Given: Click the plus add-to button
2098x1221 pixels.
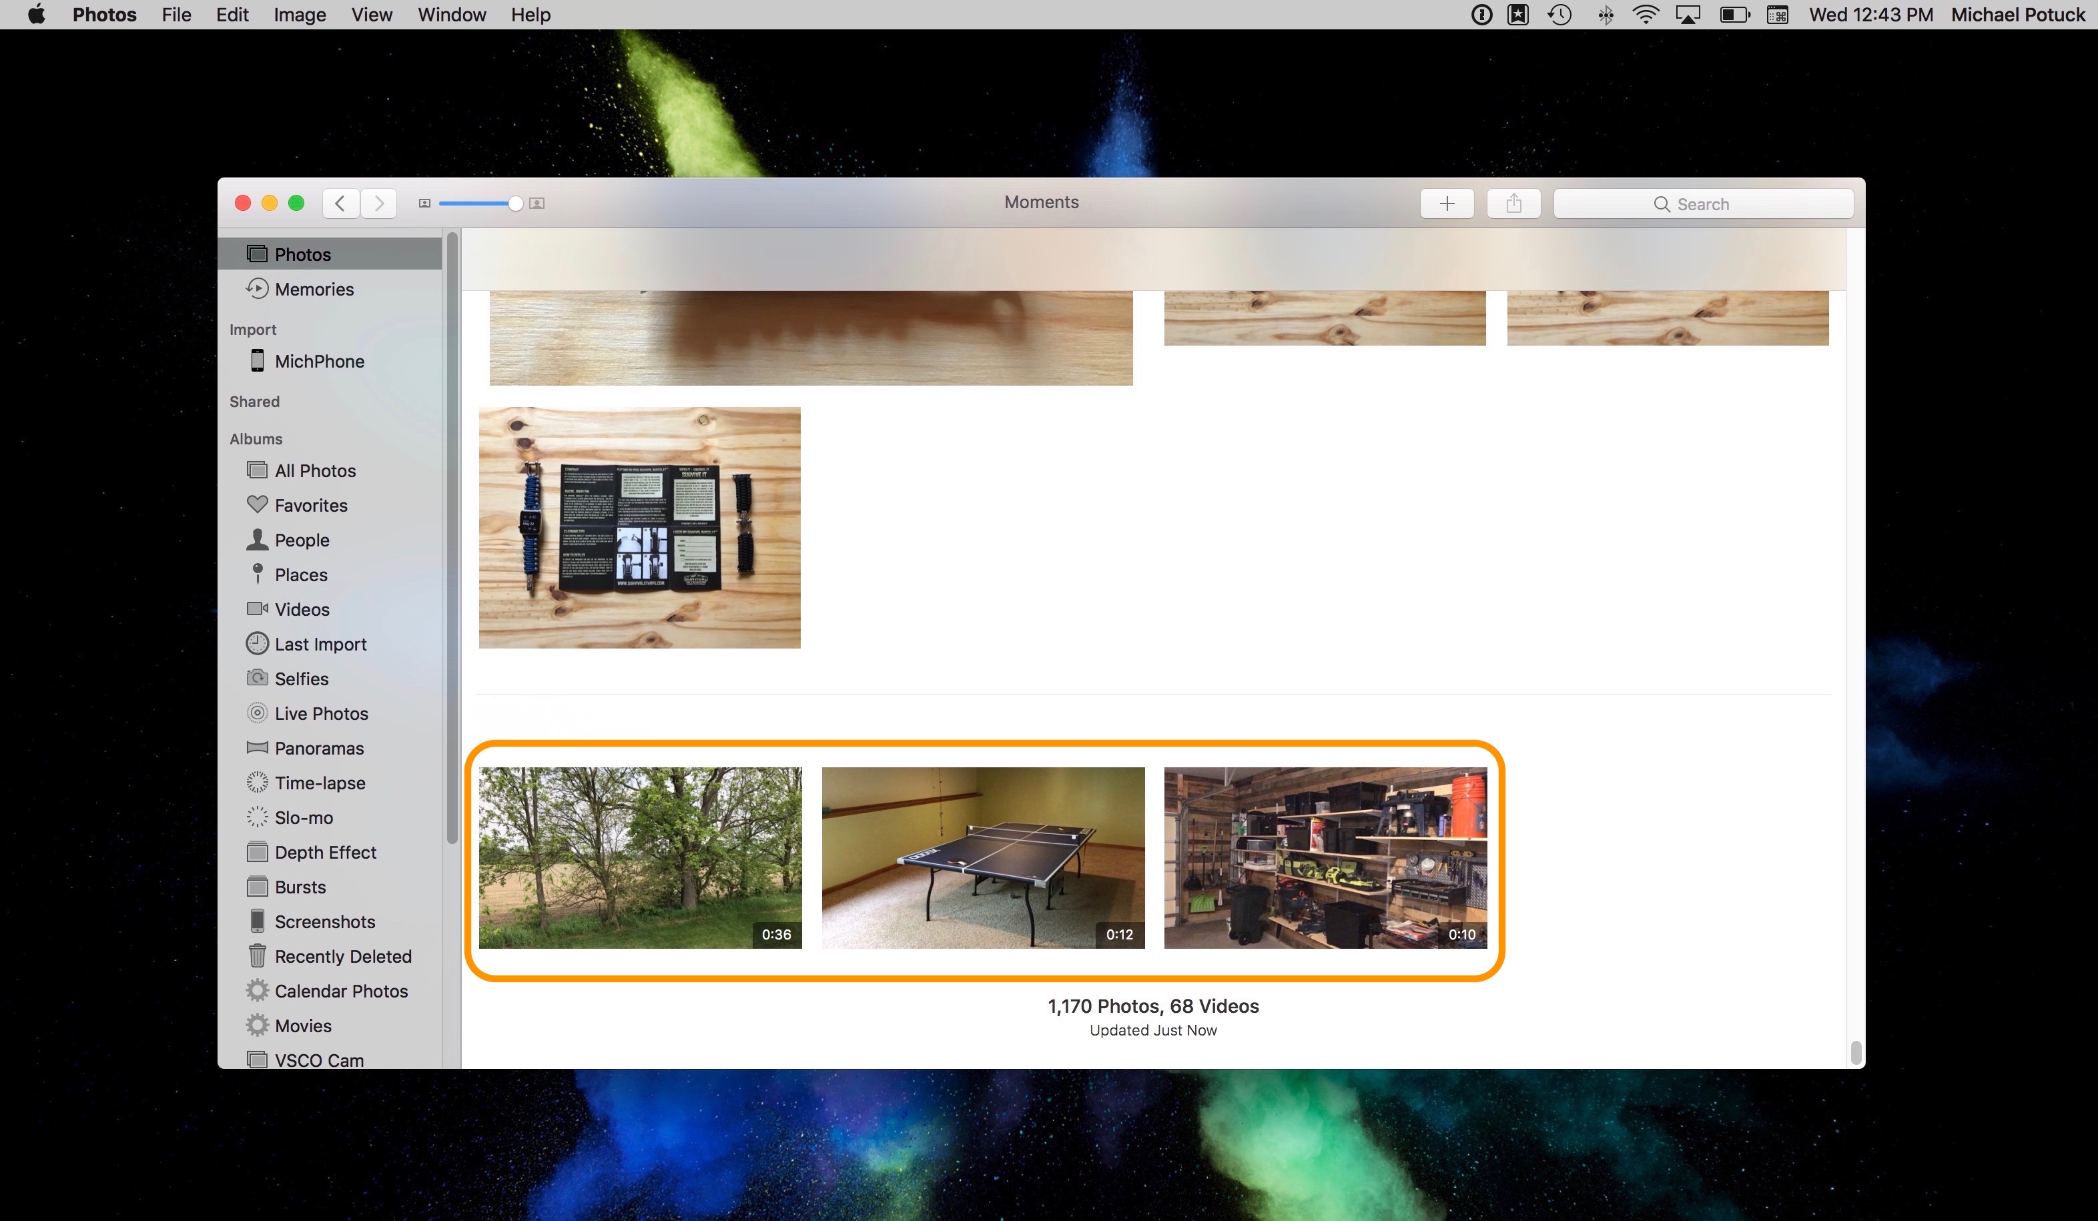Looking at the screenshot, I should tap(1446, 204).
